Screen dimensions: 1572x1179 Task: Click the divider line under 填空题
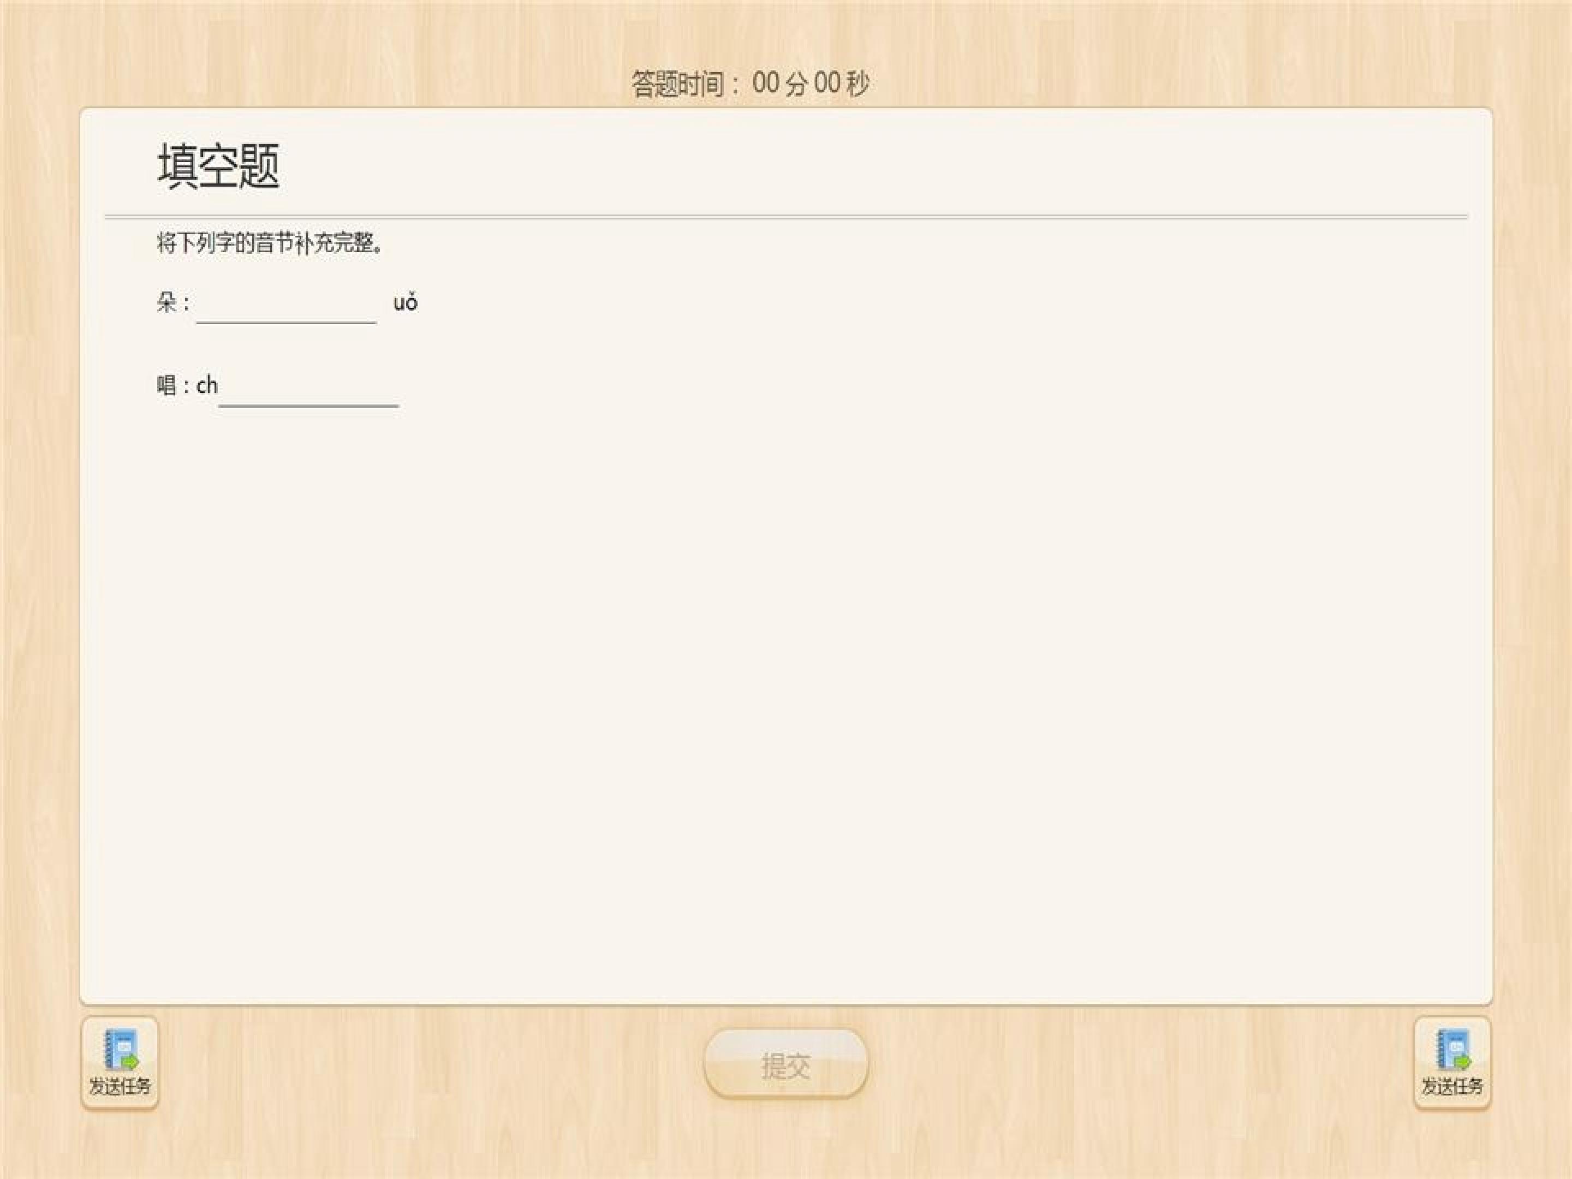785,216
